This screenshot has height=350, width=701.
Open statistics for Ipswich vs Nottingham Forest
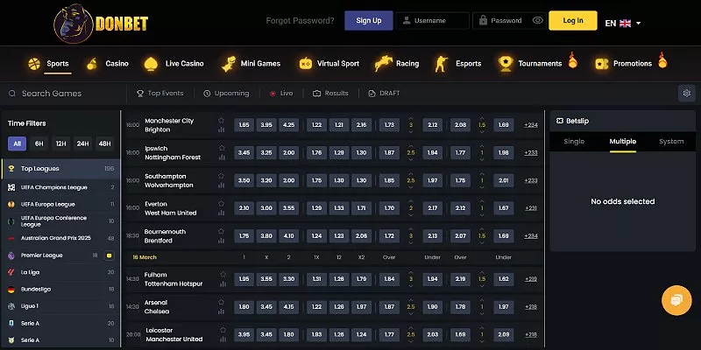[x=222, y=157]
